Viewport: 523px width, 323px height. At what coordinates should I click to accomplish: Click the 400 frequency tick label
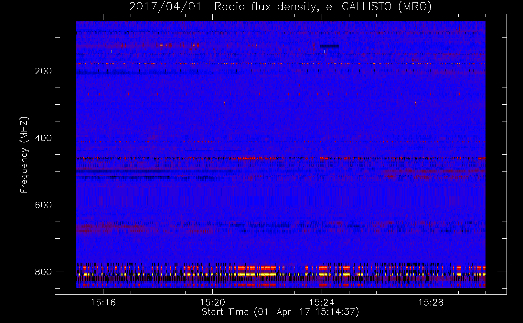click(x=43, y=138)
